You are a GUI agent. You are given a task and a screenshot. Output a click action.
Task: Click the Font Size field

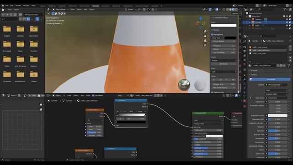pos(224,46)
